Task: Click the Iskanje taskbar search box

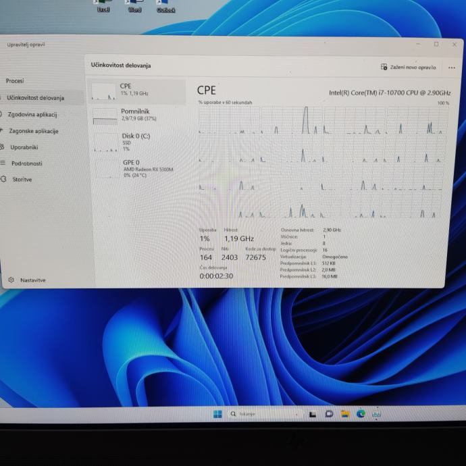Action: pyautogui.click(x=265, y=414)
